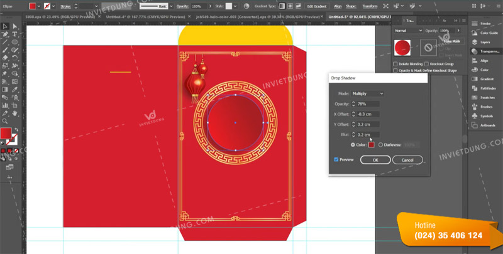503x254 pixels.
Task: Cancel the Drop Shadow dialog
Action: point(407,160)
